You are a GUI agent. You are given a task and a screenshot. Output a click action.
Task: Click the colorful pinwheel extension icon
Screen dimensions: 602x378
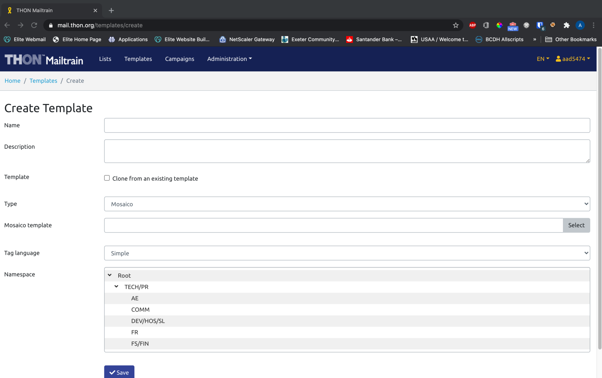(x=499, y=25)
